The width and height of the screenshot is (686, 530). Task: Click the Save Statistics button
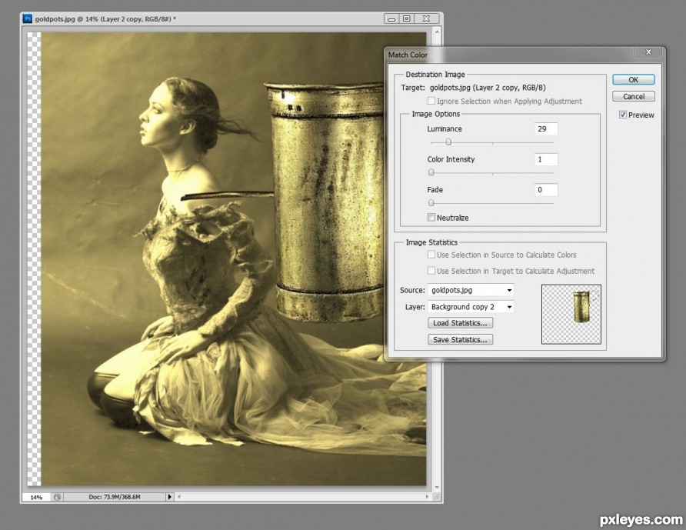460,340
